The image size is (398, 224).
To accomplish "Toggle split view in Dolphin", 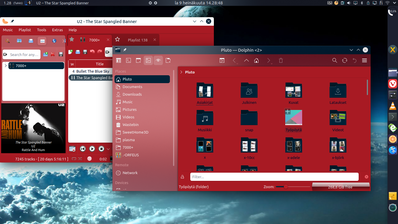I will tap(222, 60).
